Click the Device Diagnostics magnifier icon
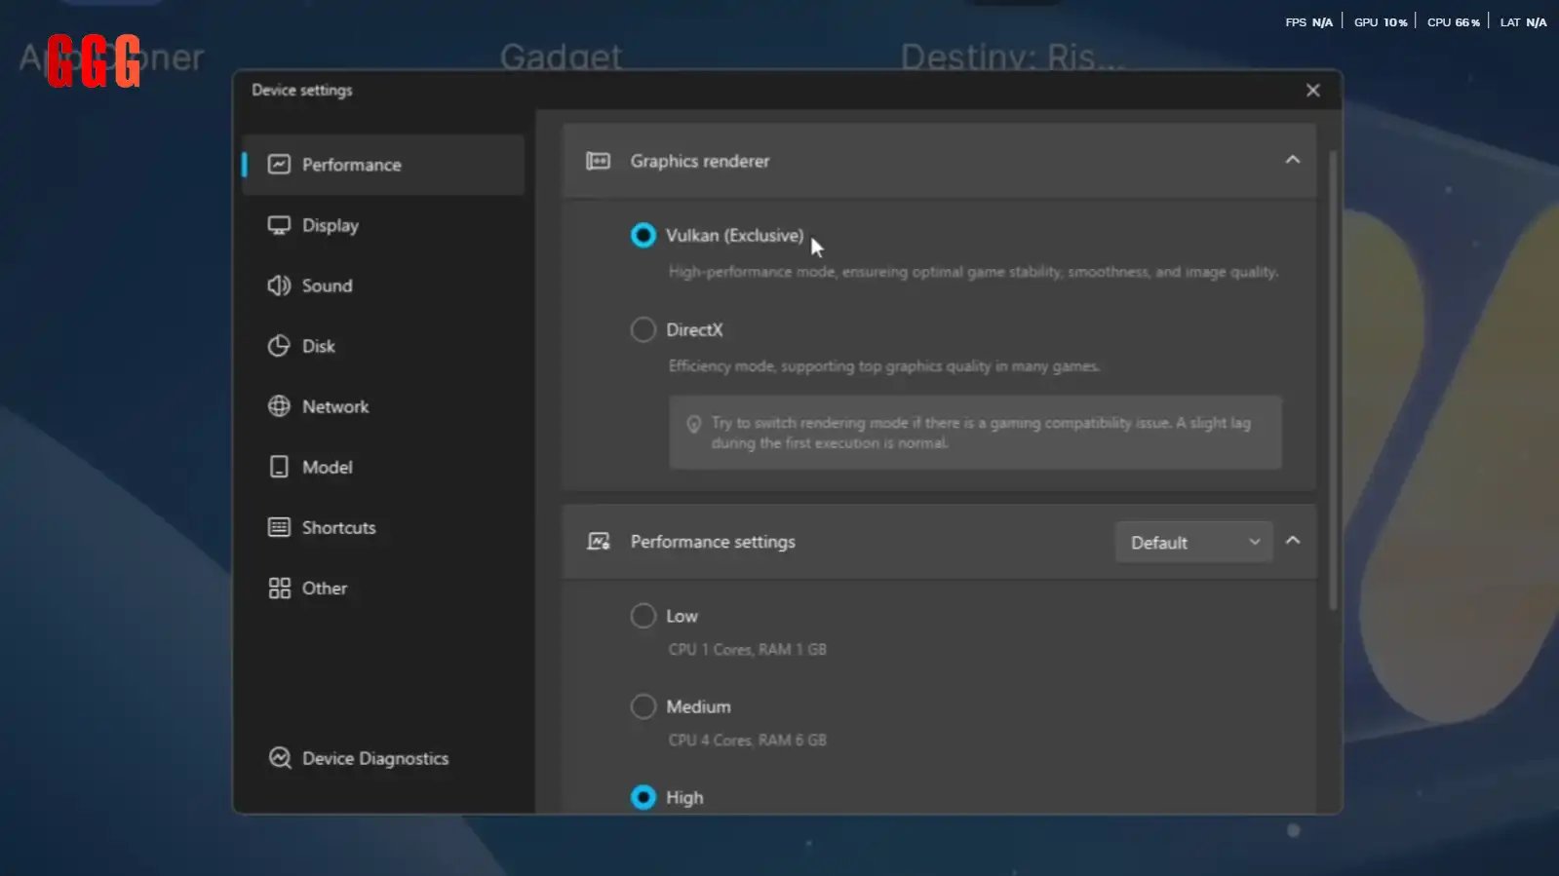The width and height of the screenshot is (1559, 876). (280, 758)
